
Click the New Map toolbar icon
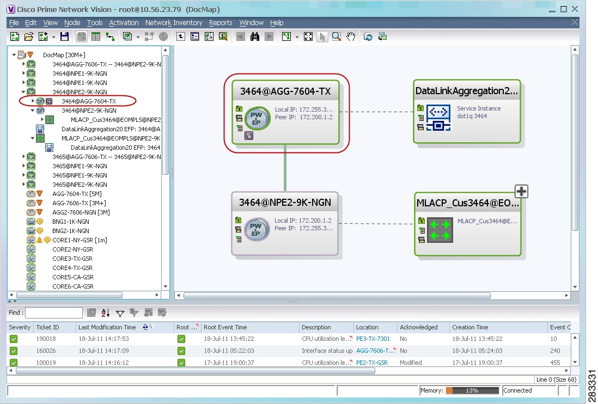15,36
